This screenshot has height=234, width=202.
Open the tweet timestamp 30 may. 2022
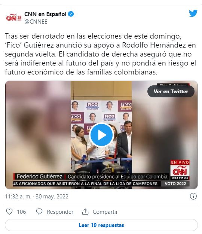point(52,197)
